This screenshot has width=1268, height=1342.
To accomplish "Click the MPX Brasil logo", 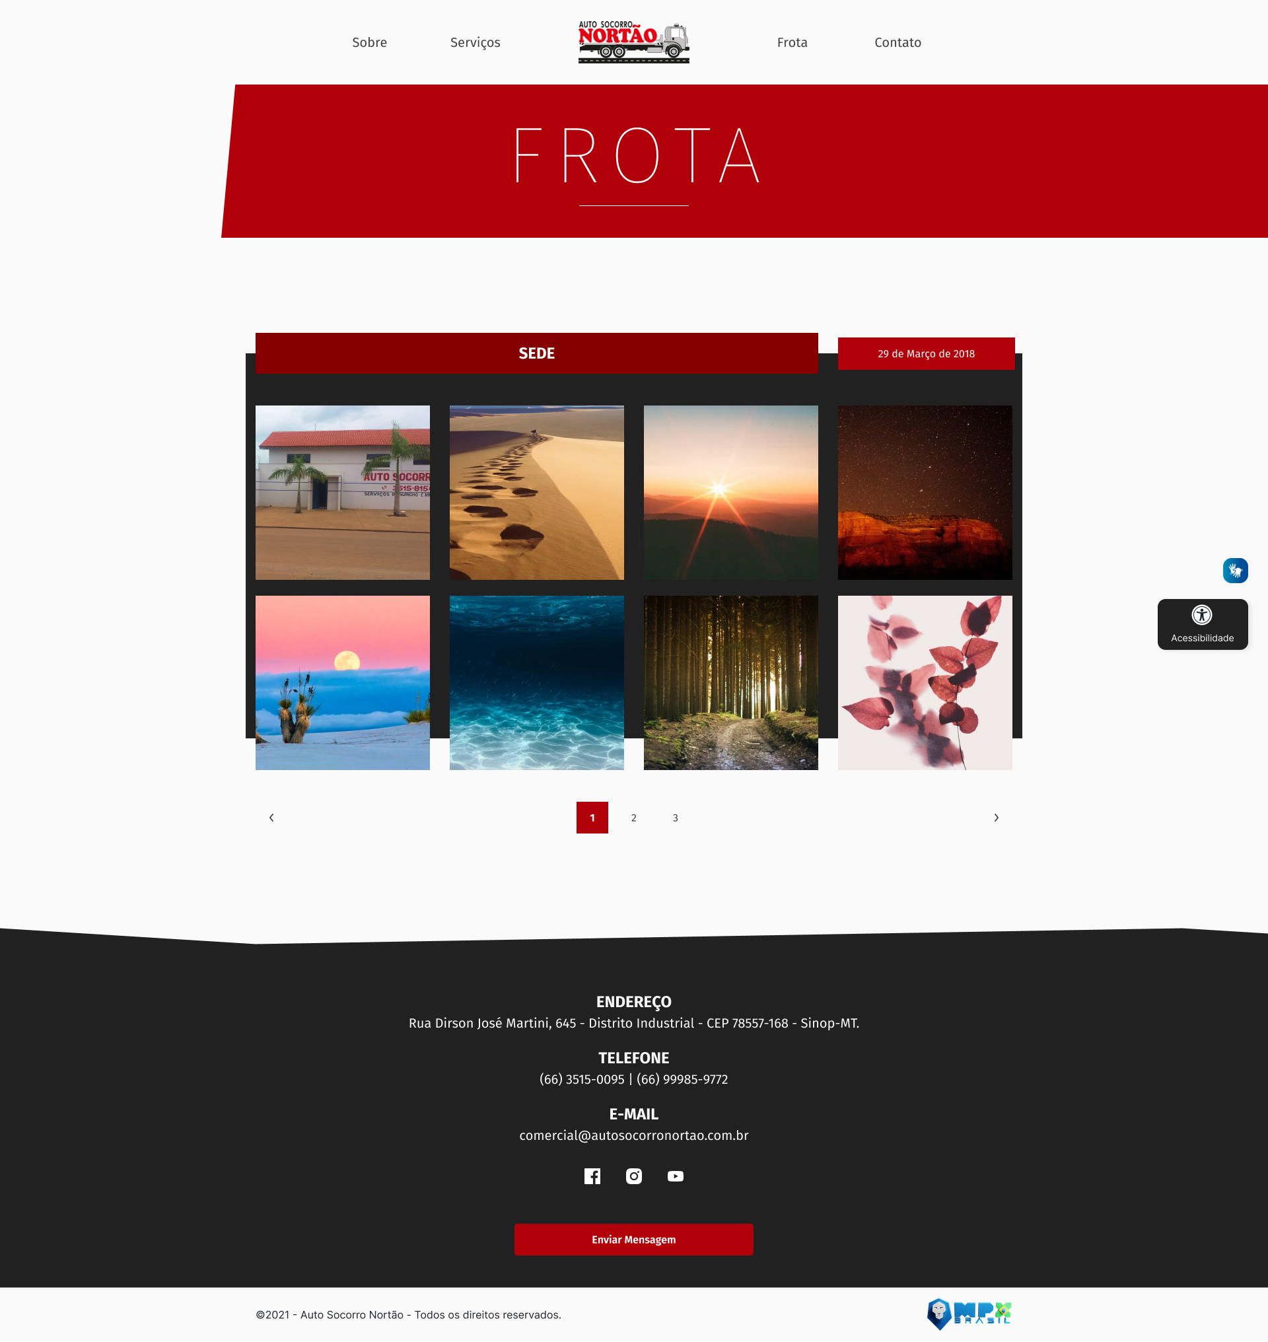I will pos(969,1314).
